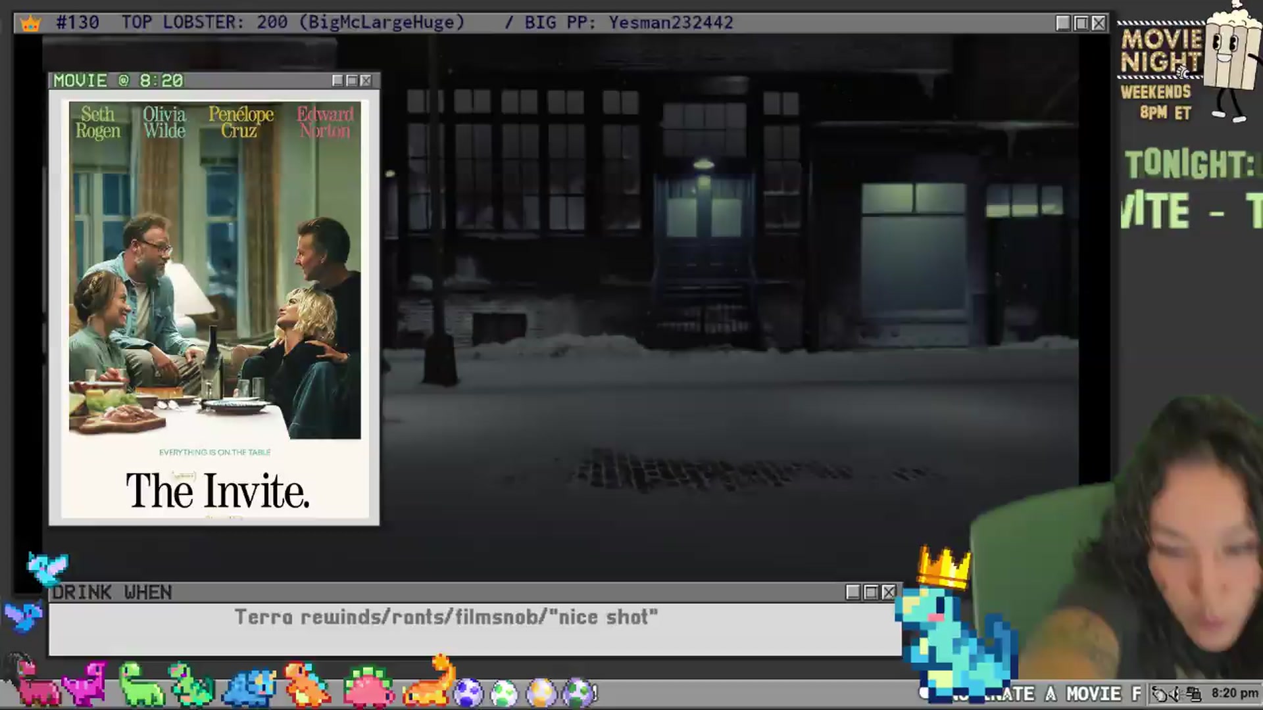Viewport: 1263px width, 710px height.
Task: Click the MOVIE @ 8:20 title bar
Action: (214, 80)
